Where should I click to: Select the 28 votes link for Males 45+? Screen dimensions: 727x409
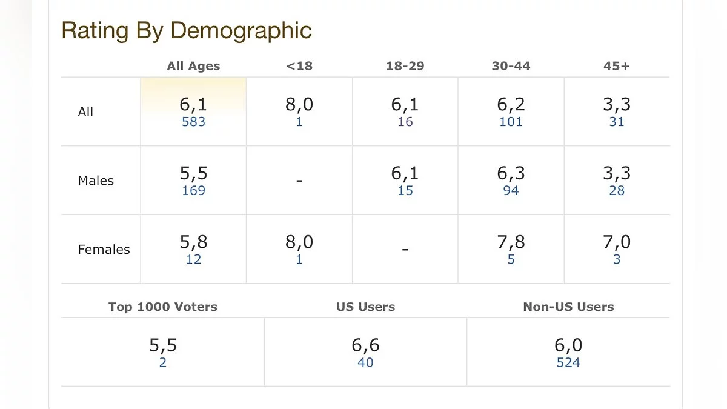(617, 191)
